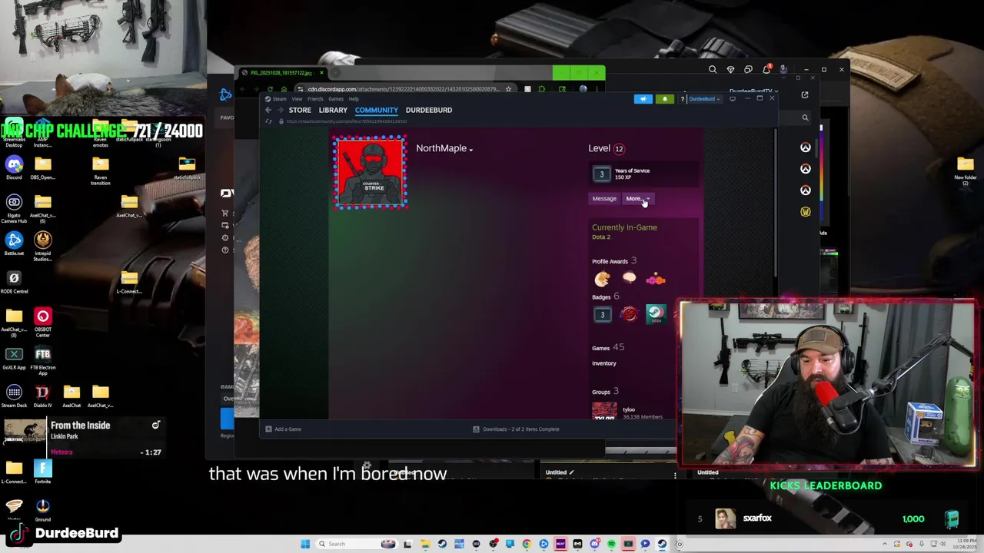This screenshot has width=984, height=553.
Task: Open the Intrepid Studios desktop icon
Action: point(42,246)
